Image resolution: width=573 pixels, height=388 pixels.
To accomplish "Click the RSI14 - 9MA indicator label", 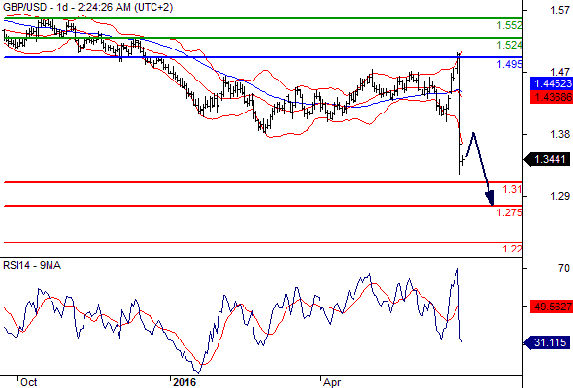I will click(x=32, y=266).
